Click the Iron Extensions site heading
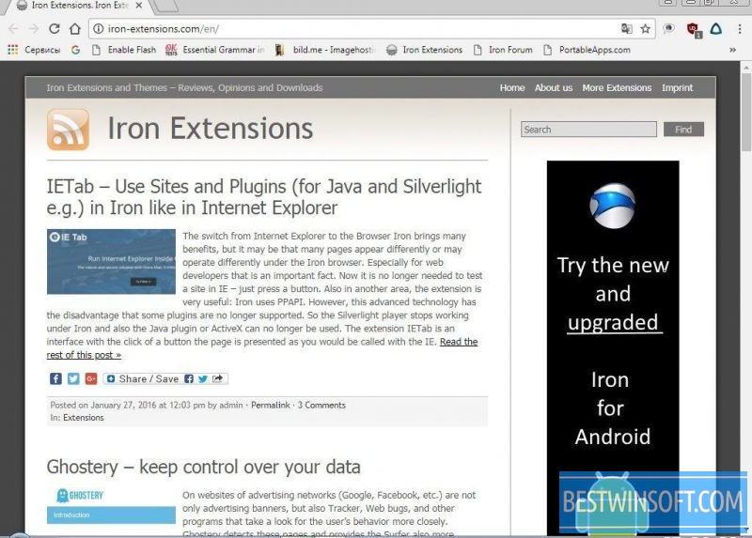This screenshot has width=752, height=538. [210, 129]
